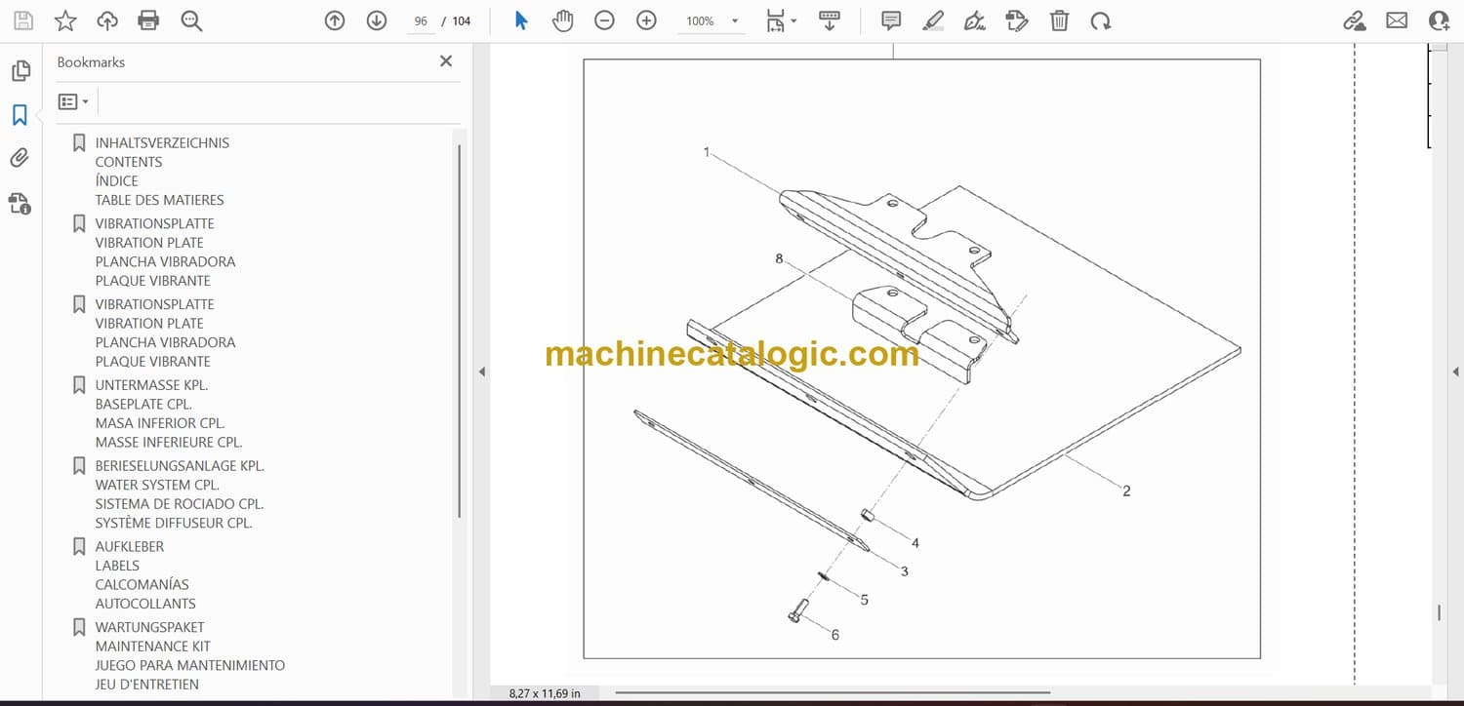The image size is (1464, 706).
Task: Open first VIBRATIONSPLATTE bookmark
Action: click(x=154, y=223)
